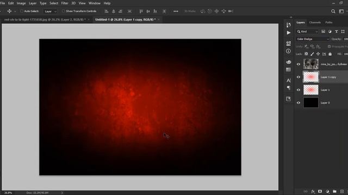Switch to the Channels tab
The height and width of the screenshot is (195, 348).
(x=315, y=22)
